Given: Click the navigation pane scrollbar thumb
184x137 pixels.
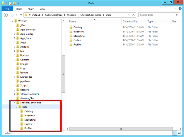Looking at the screenshot, I should click(x=63, y=74).
